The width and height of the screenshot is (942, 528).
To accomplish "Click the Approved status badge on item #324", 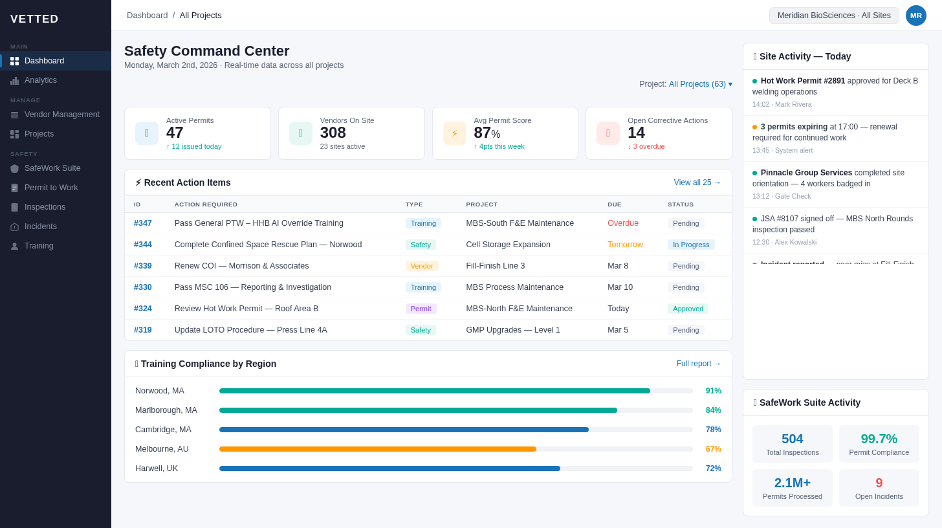I will [688, 309].
